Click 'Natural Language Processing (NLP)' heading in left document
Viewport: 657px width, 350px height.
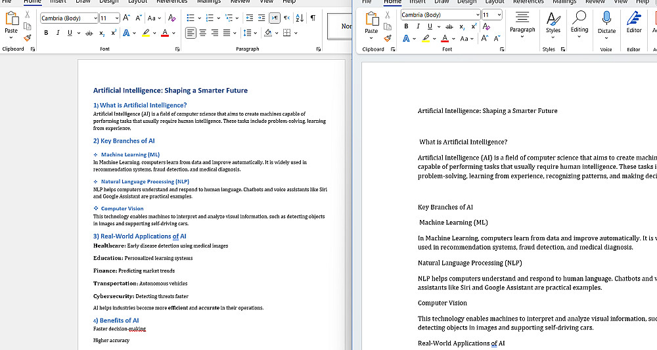145,182
